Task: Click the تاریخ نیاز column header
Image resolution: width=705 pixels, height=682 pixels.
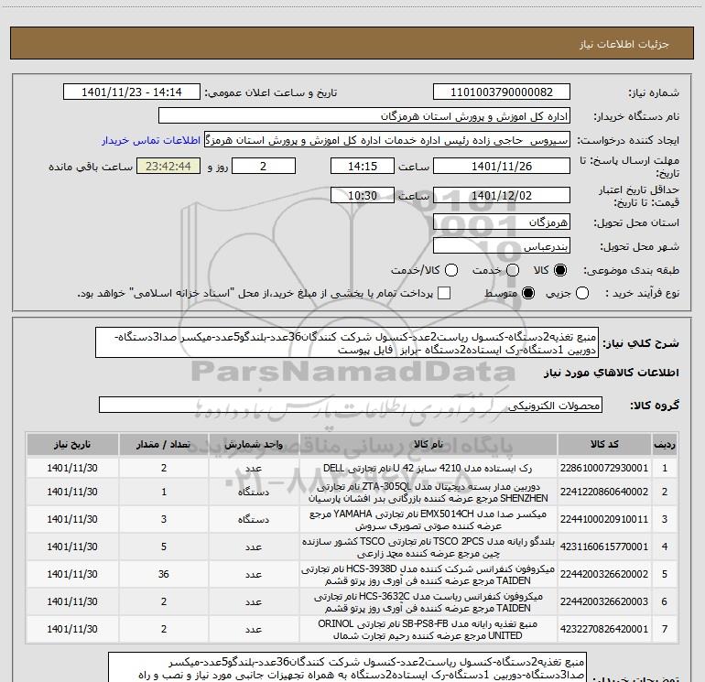Action: [72, 445]
